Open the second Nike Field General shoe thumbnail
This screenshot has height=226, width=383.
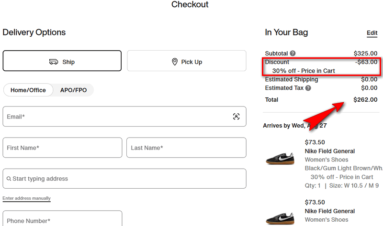point(280,216)
